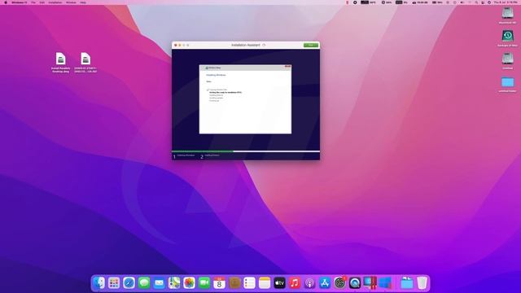Open the Messages app in the Dock
The image size is (521, 293).
click(144, 283)
